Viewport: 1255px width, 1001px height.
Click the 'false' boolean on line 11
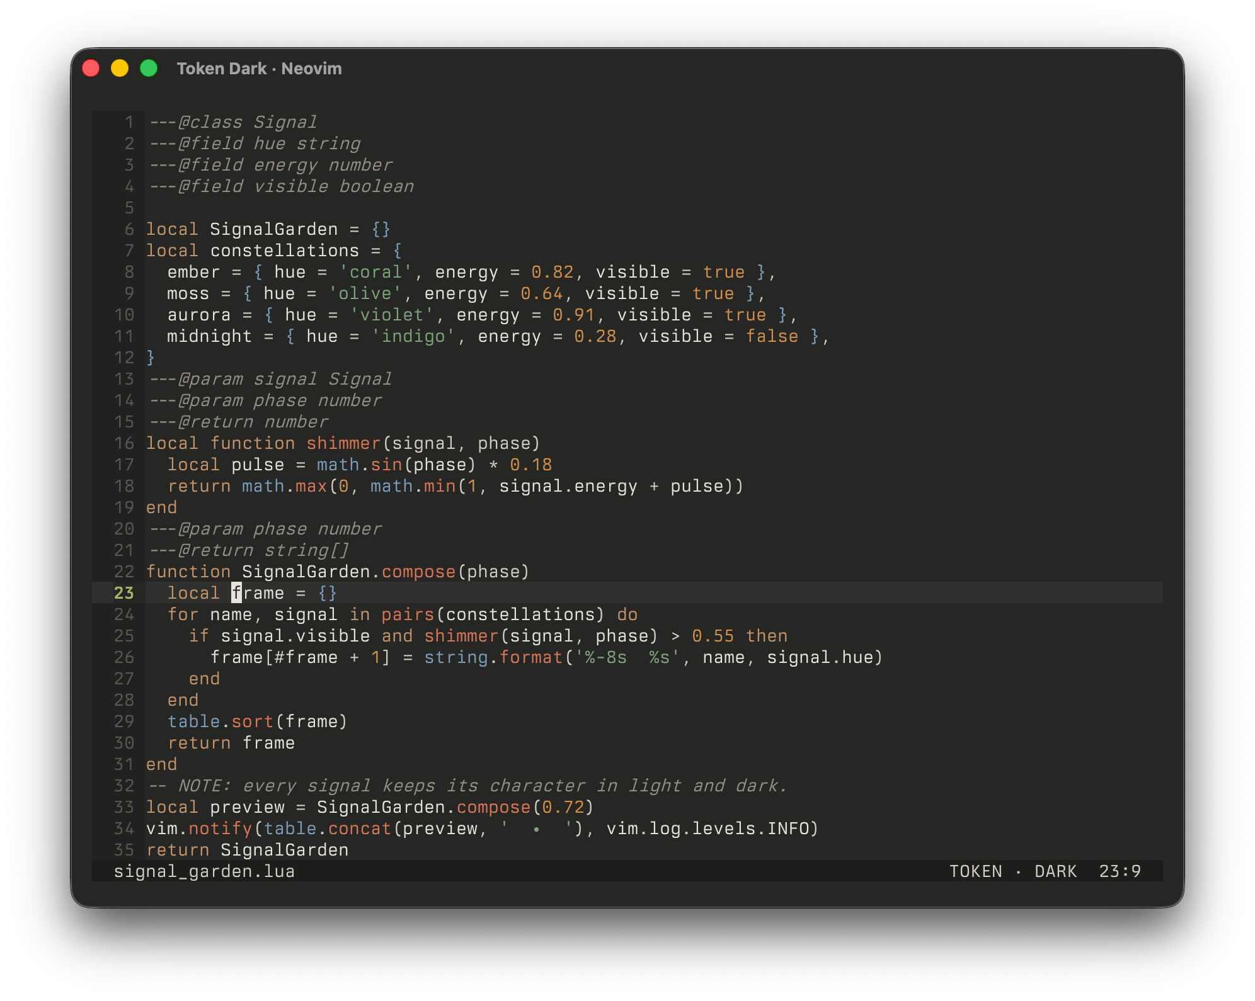point(772,336)
